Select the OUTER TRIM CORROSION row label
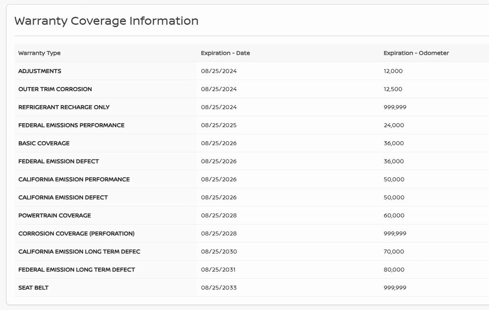The width and height of the screenshot is (489, 310). [x=55, y=89]
